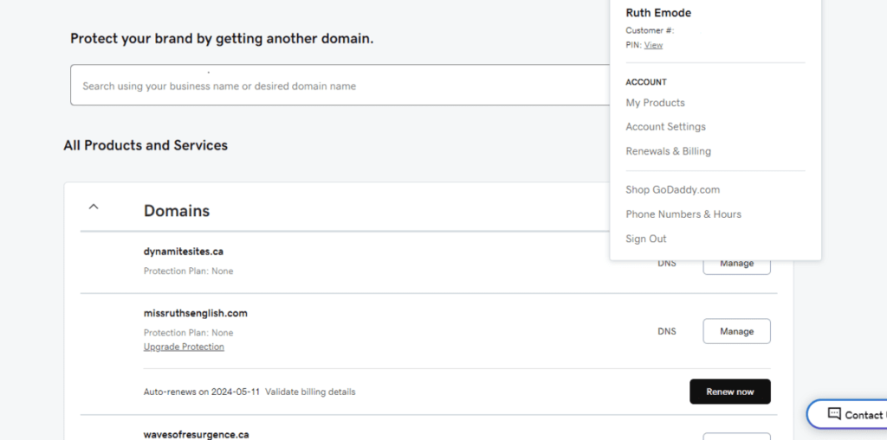887x440 pixels.
Task: Click Validate billing details link
Action: click(x=310, y=392)
